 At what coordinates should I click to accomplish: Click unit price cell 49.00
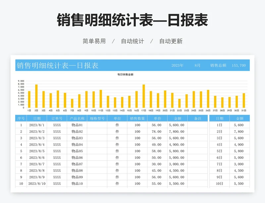pyautogui.click(x=158, y=144)
